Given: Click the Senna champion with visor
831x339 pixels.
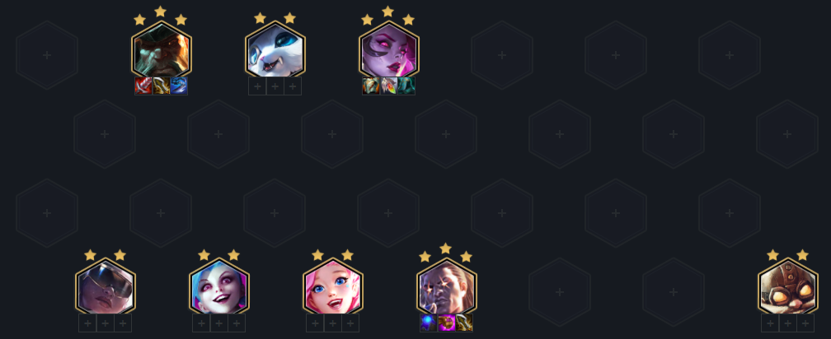Looking at the screenshot, I should point(105,289).
